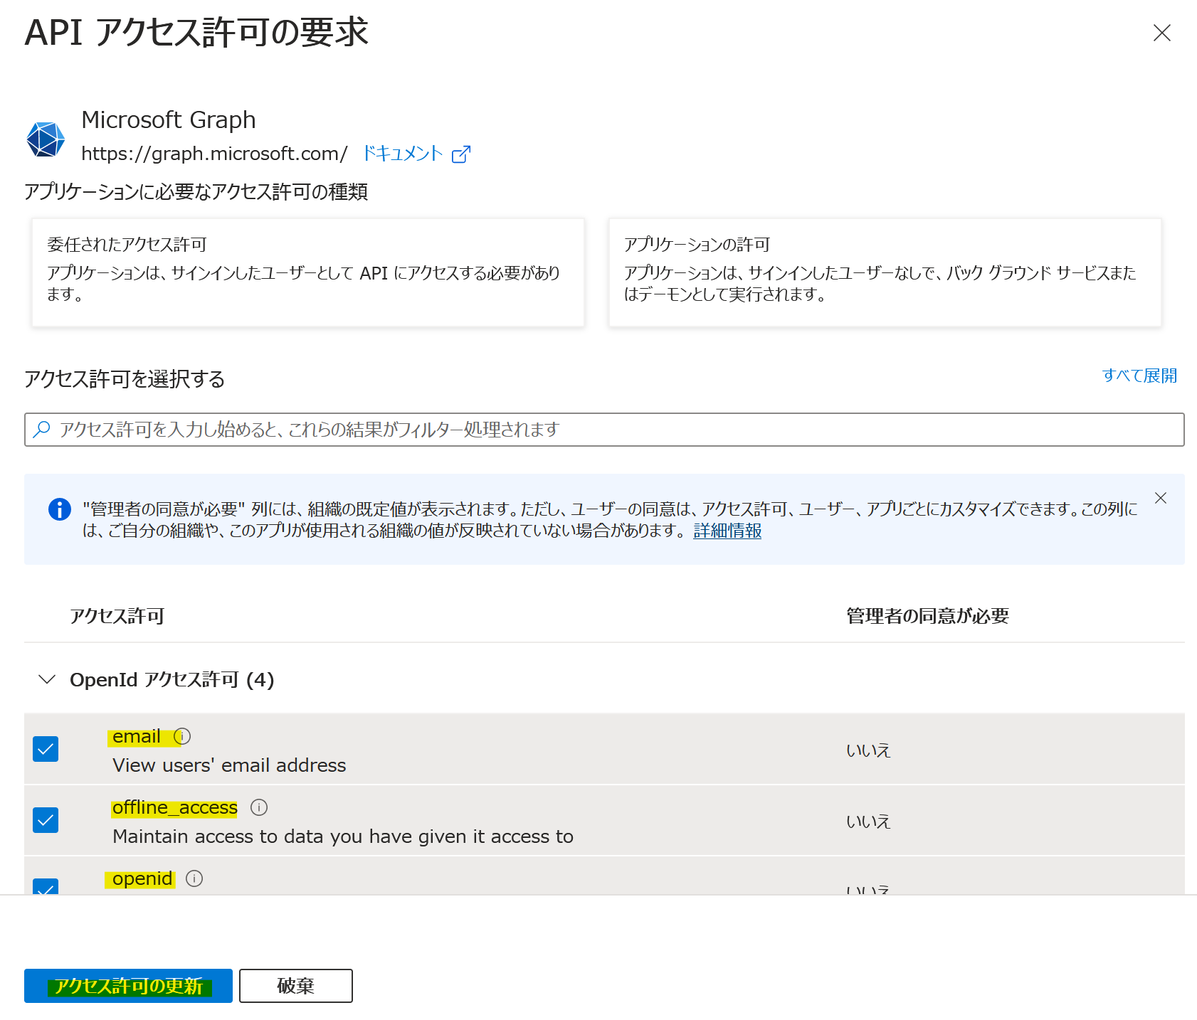Screen dimensions: 1197x1020
Task: Uncheck the email permission checkbox
Action: [46, 749]
